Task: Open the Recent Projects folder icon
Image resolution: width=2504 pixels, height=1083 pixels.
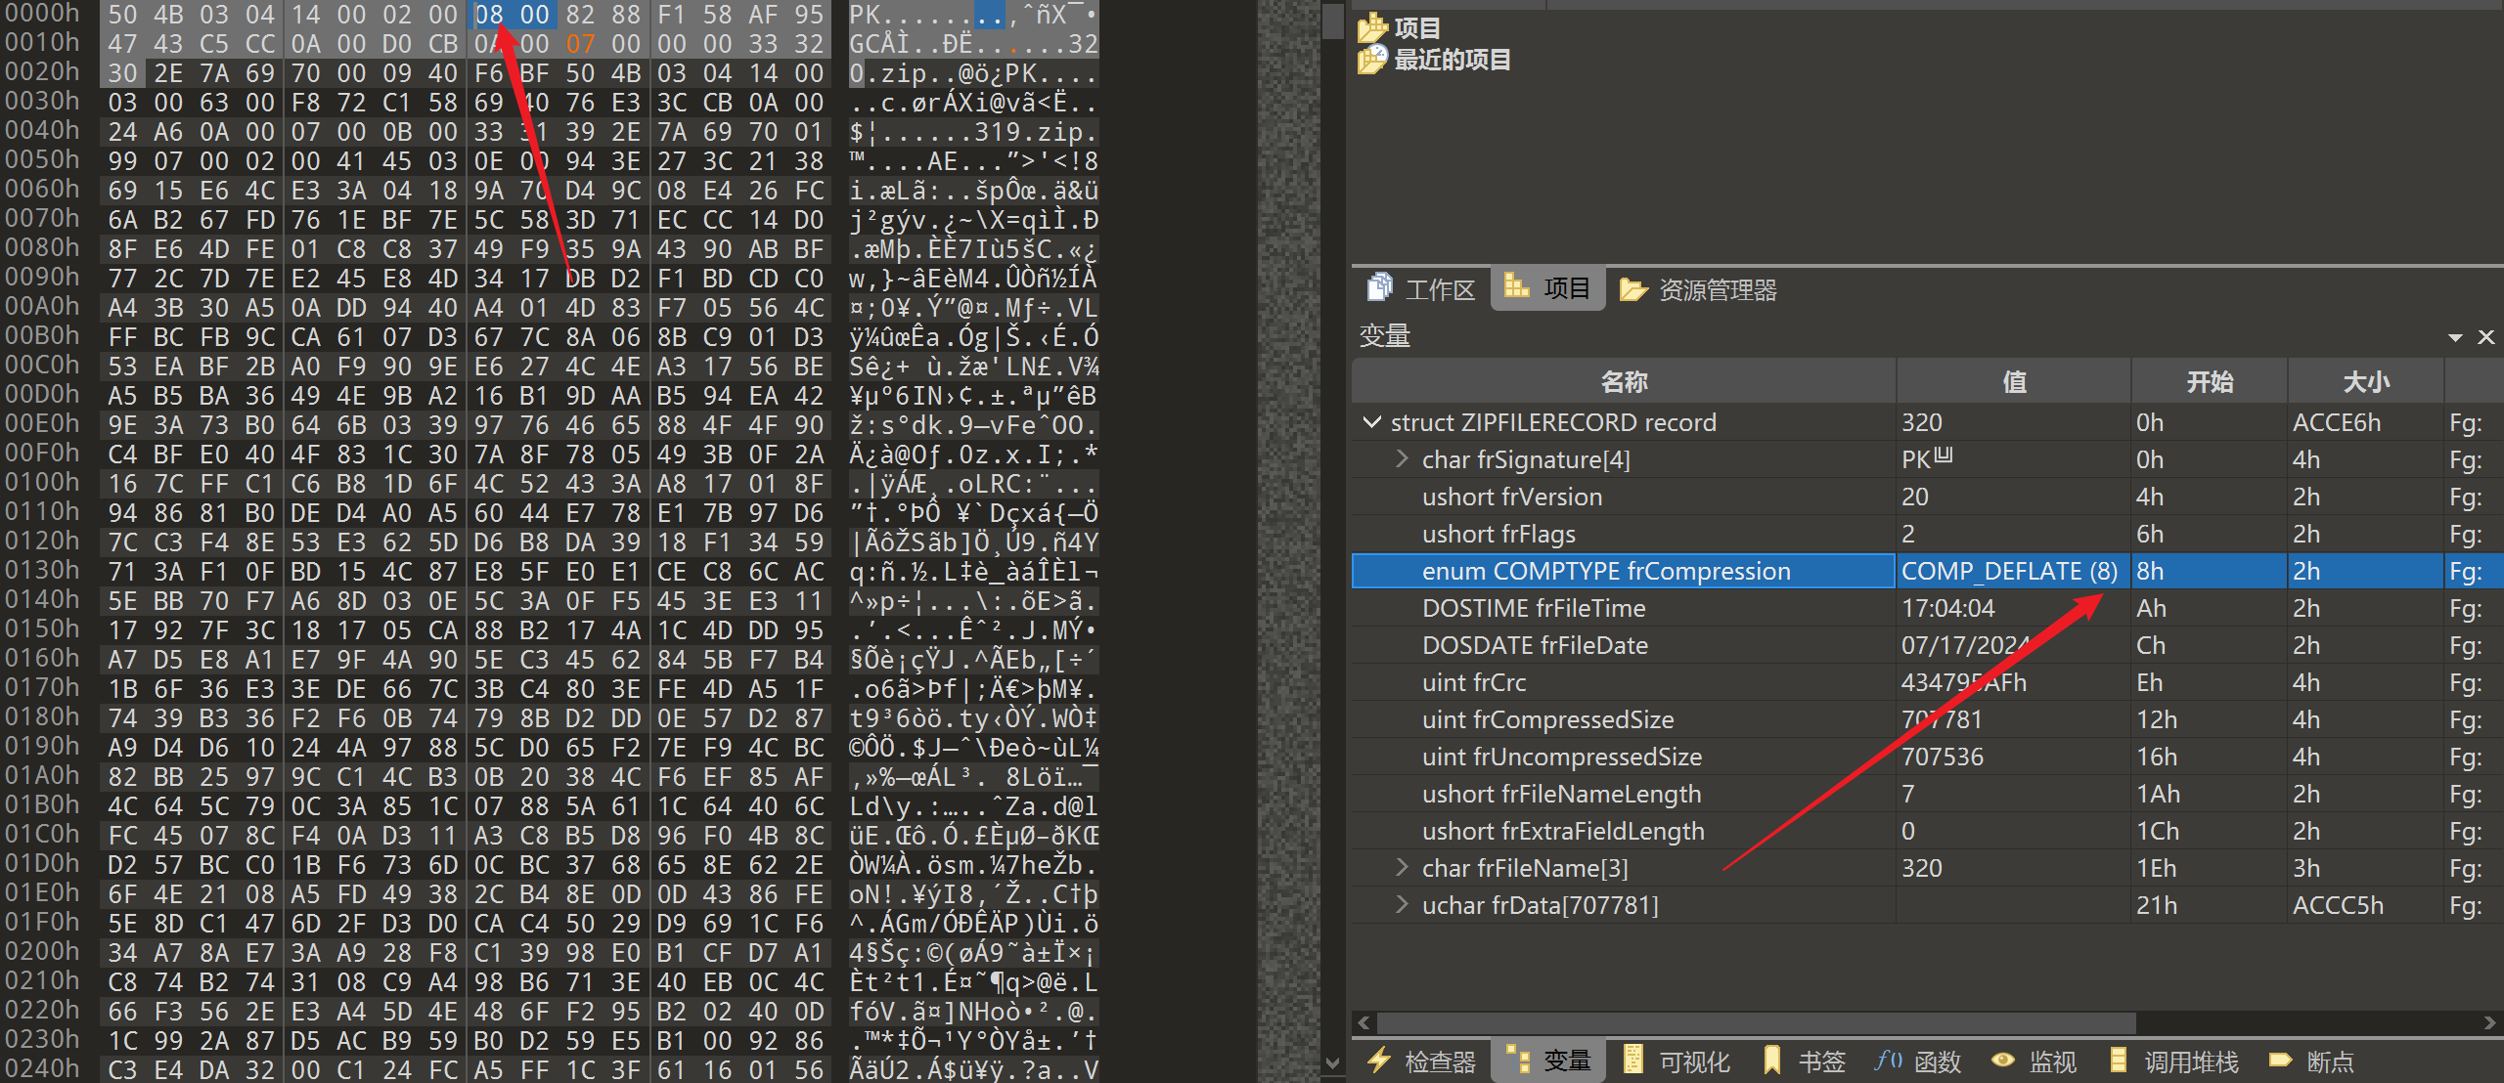Action: [x=1372, y=60]
